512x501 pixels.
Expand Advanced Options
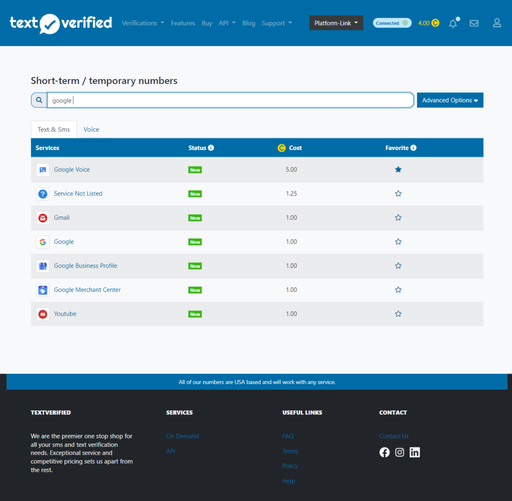tap(450, 100)
